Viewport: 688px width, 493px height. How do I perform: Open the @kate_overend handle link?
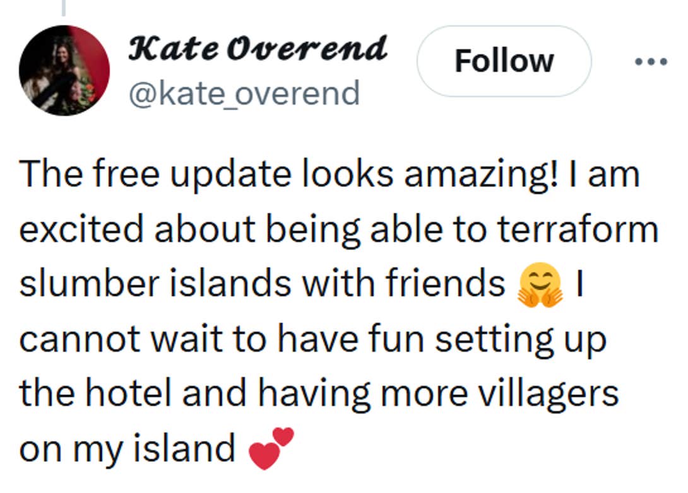click(244, 93)
